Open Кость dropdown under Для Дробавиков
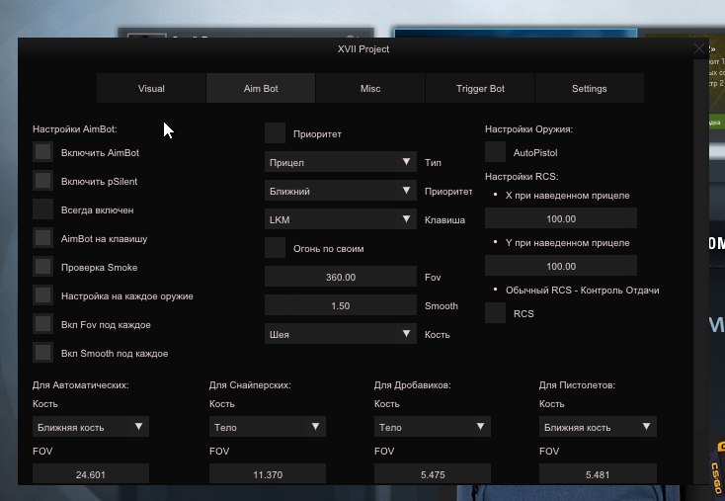Screen dimensions: 725x501 [x=433, y=427]
